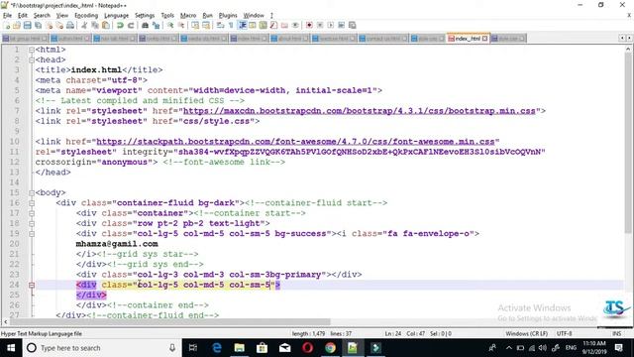Viewport: 634px width, 357px height.
Task: Collapse bg-success div fold on line 19
Action: click(x=32, y=234)
